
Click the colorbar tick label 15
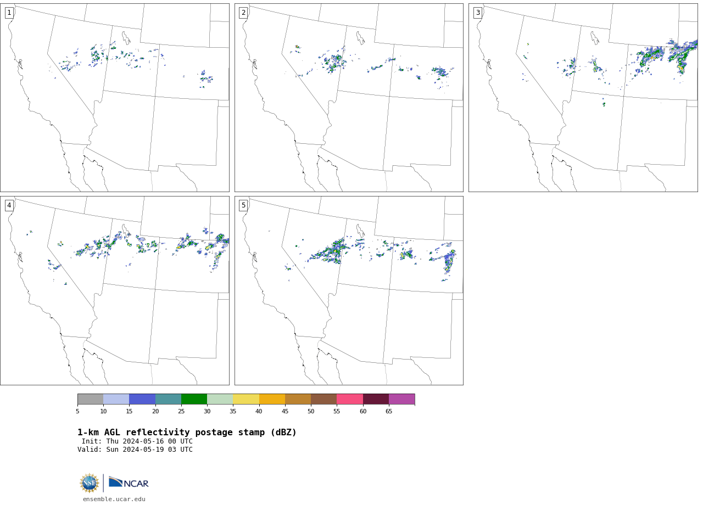tap(129, 411)
